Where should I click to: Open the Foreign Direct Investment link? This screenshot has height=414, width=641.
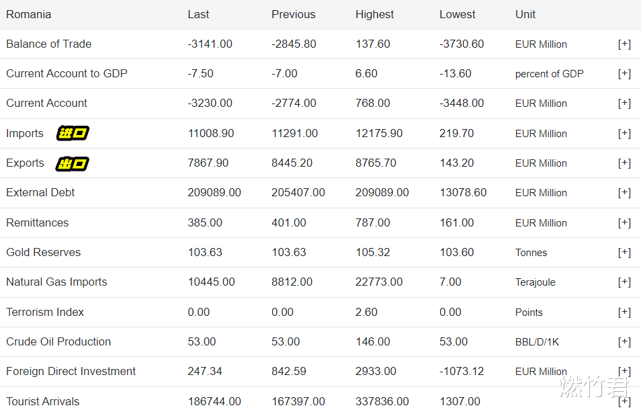[x=71, y=372]
